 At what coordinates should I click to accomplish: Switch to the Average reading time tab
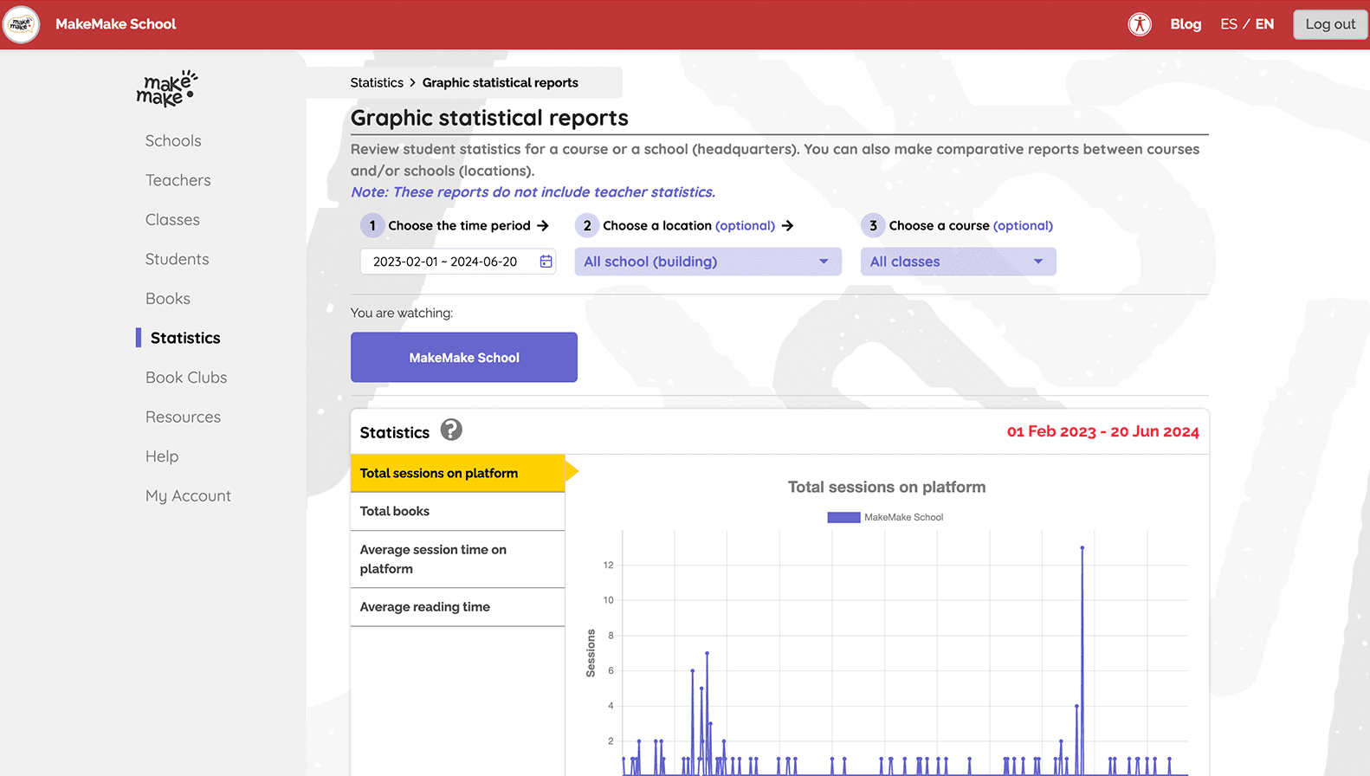457,606
